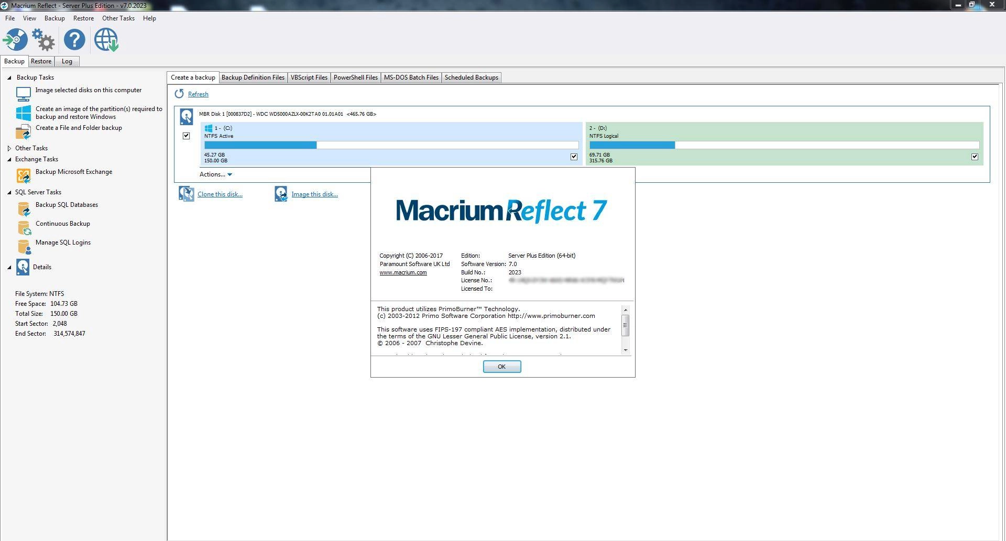This screenshot has height=541, width=1006.
Task: Toggle the MBR Disk 1 selection checkbox
Action: tap(186, 136)
